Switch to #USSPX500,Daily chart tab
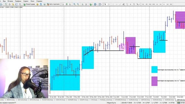185x104 pixels. click(48, 100)
